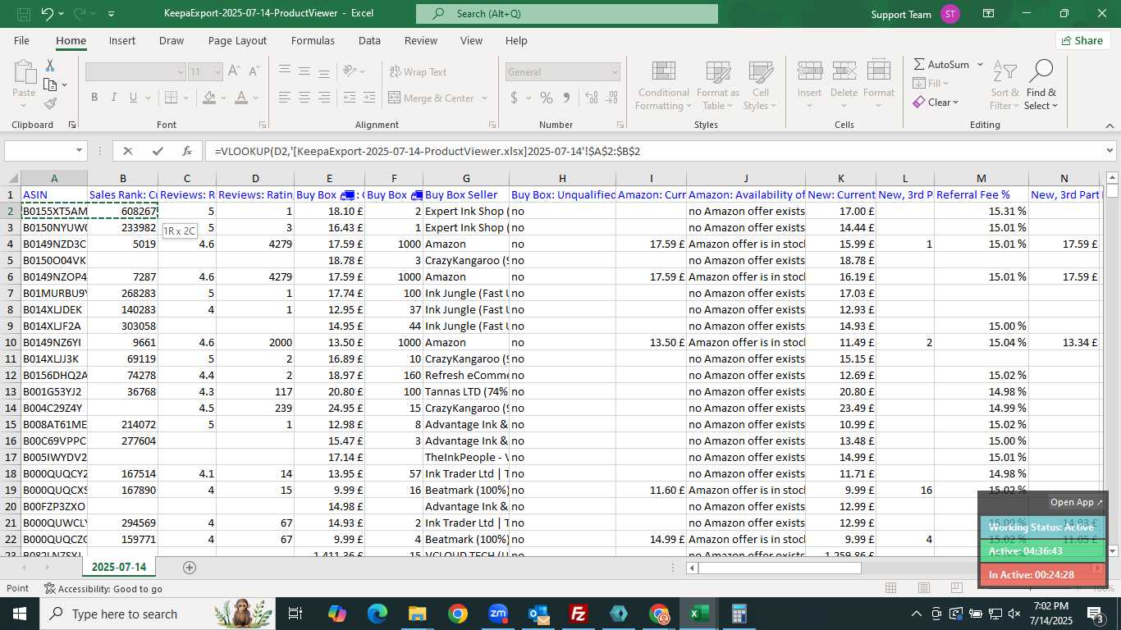Collapse the ribbon with the chevron
The width and height of the screenshot is (1121, 630).
point(1110,126)
